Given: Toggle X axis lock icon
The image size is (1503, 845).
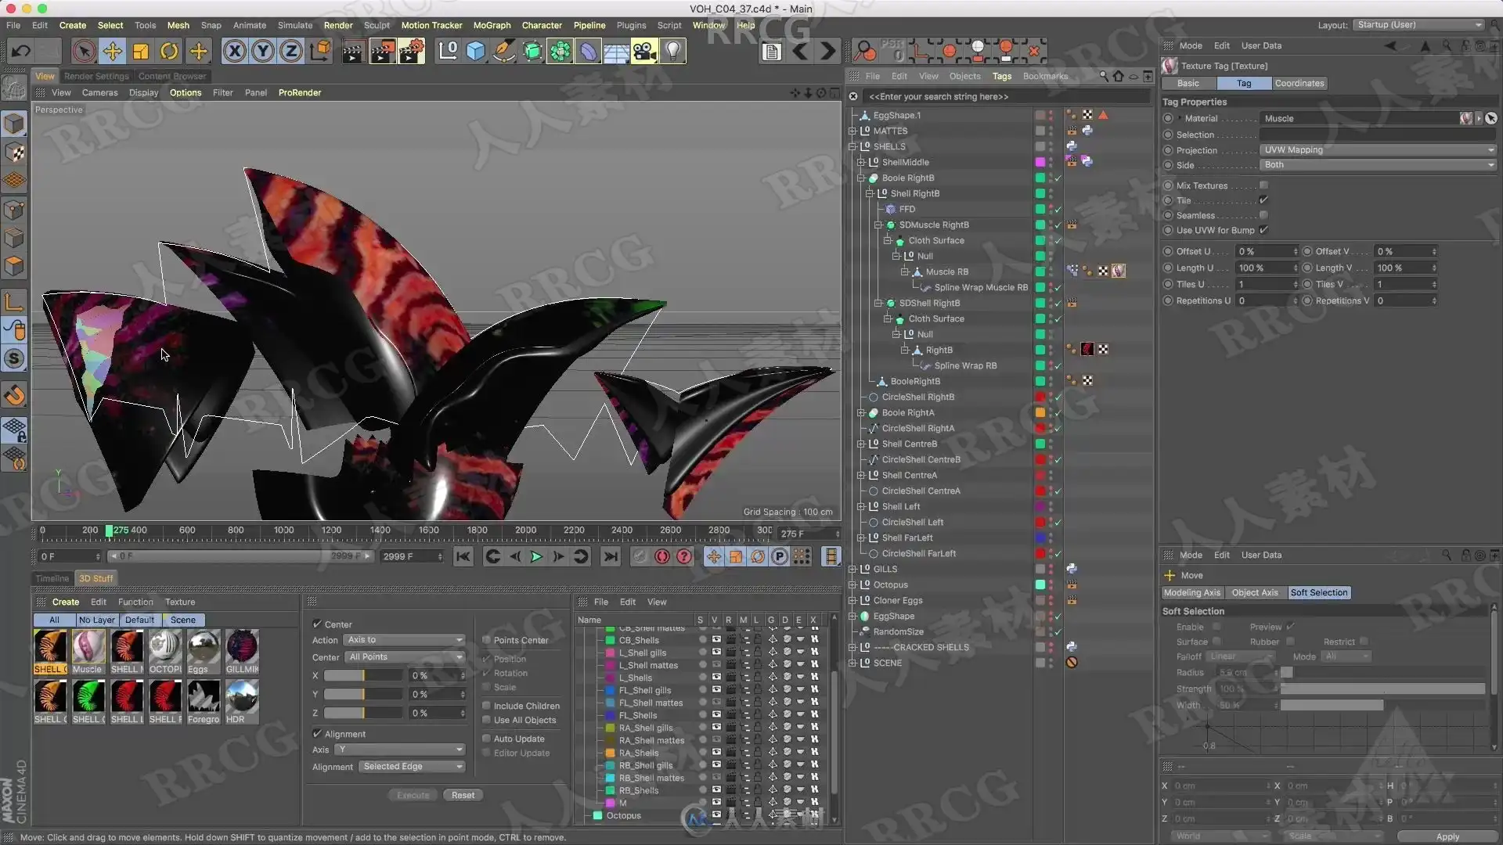Looking at the screenshot, I should pyautogui.click(x=234, y=52).
